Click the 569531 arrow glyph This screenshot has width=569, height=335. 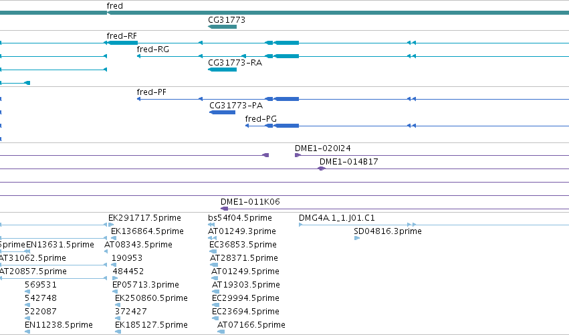click(27, 292)
